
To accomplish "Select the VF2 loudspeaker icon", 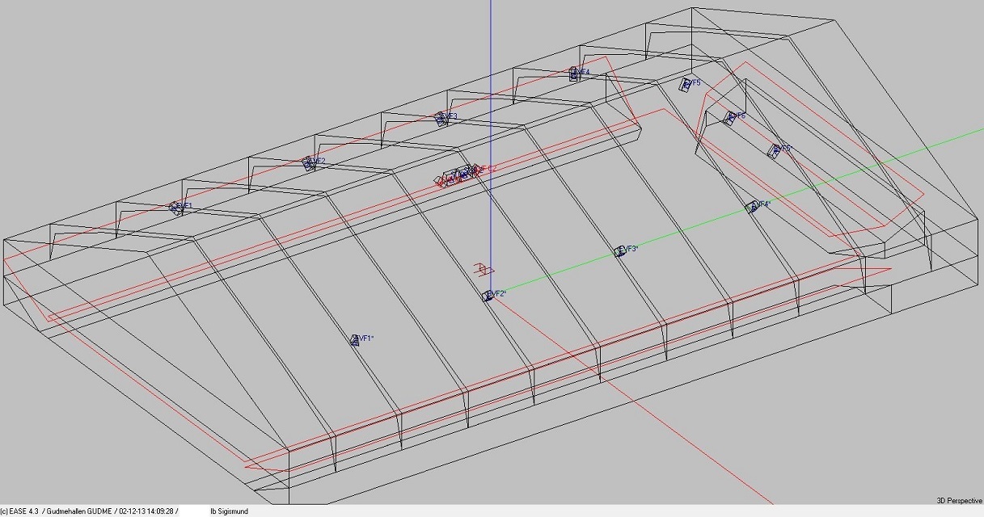I will (308, 162).
